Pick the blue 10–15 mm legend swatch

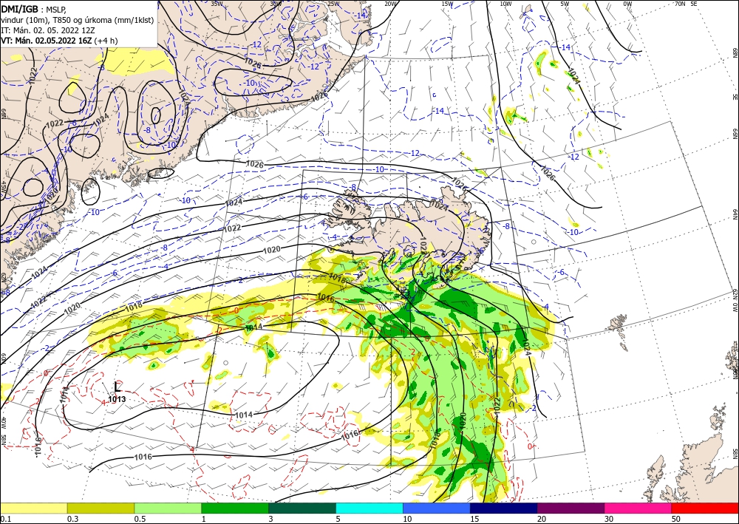437,508
